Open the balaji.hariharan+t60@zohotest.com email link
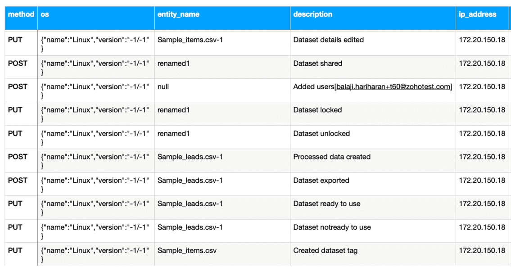The width and height of the screenshot is (511, 267). (393, 87)
